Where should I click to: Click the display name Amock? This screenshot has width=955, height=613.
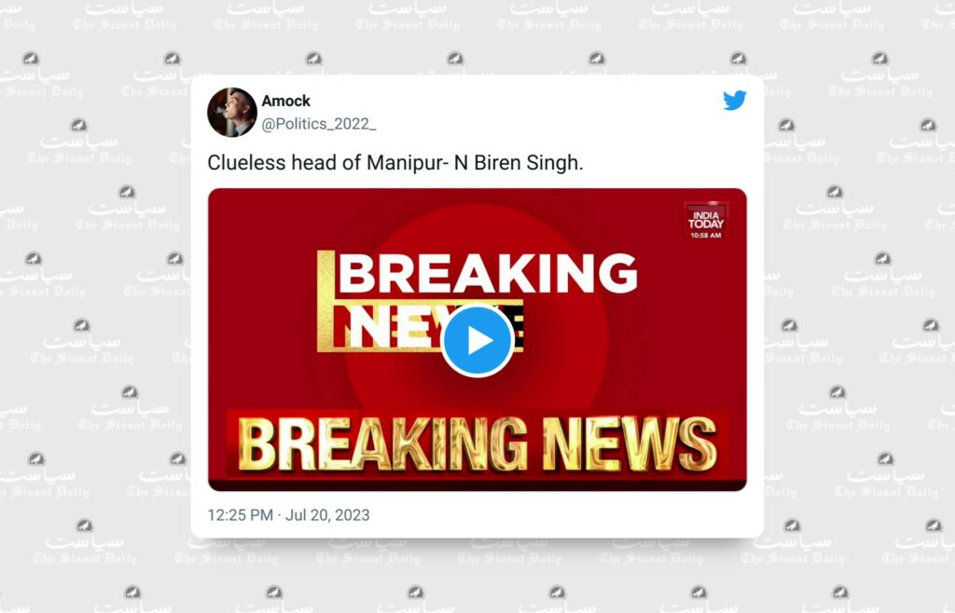point(285,101)
